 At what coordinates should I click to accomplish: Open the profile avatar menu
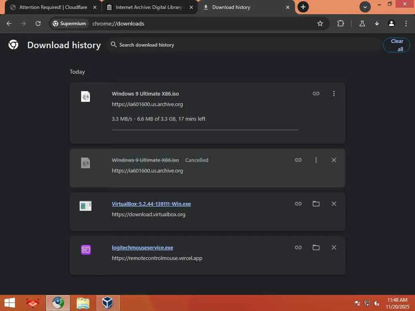391,23
